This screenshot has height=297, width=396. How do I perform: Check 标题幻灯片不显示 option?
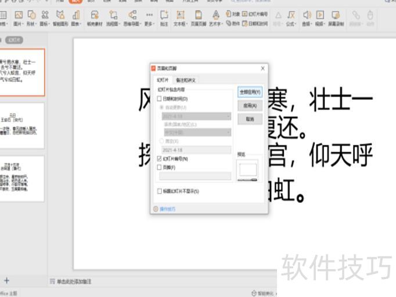pos(160,191)
